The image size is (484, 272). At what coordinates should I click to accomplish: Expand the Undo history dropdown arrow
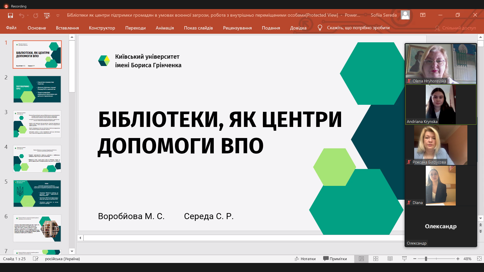(28, 15)
